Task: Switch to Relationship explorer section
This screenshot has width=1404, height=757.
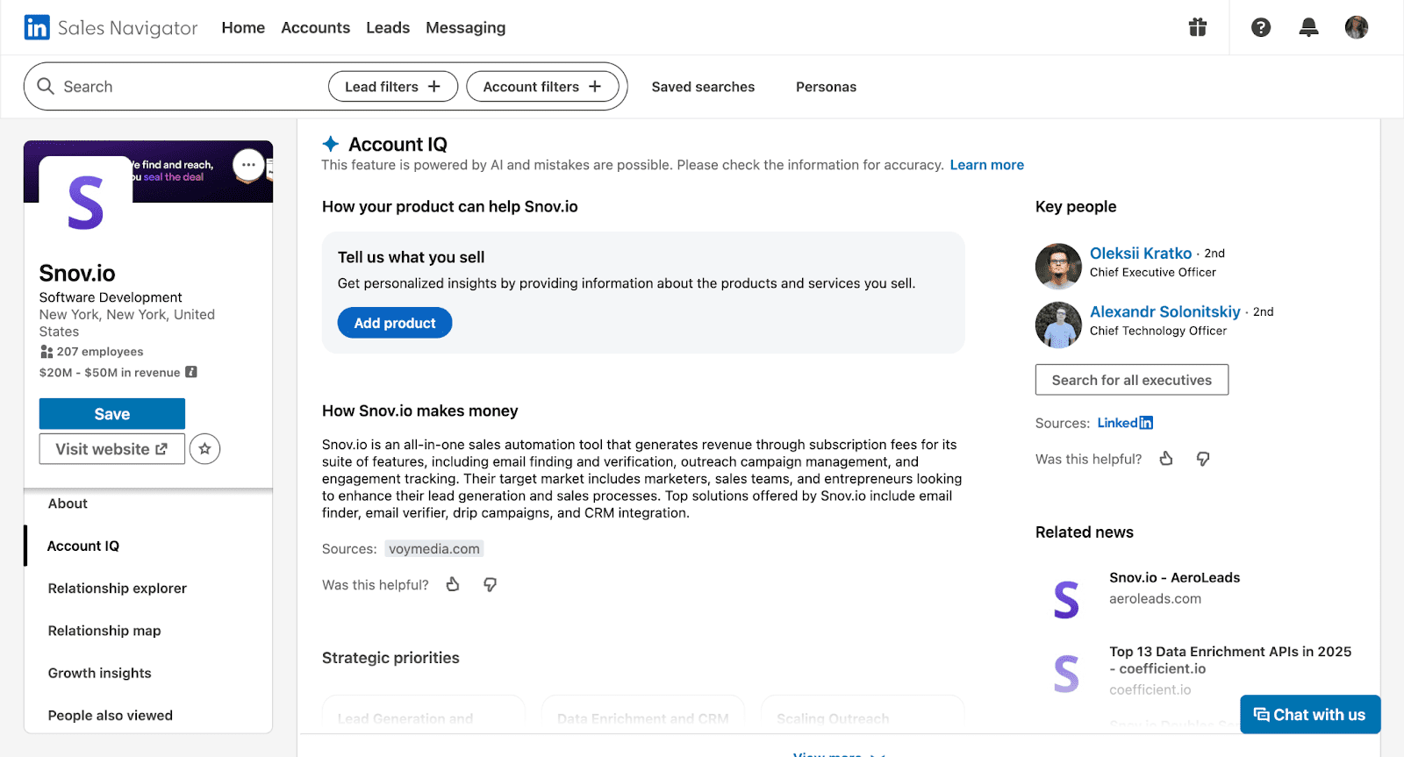Action: [118, 589]
